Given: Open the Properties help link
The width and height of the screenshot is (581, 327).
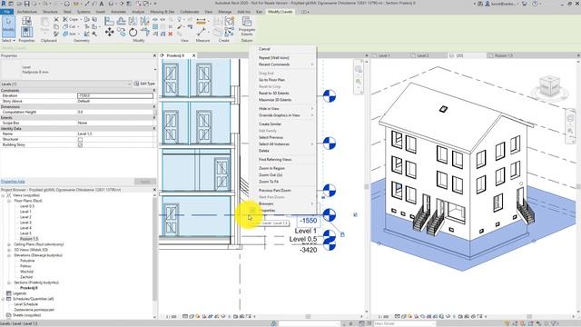Looking at the screenshot, I should (13, 182).
